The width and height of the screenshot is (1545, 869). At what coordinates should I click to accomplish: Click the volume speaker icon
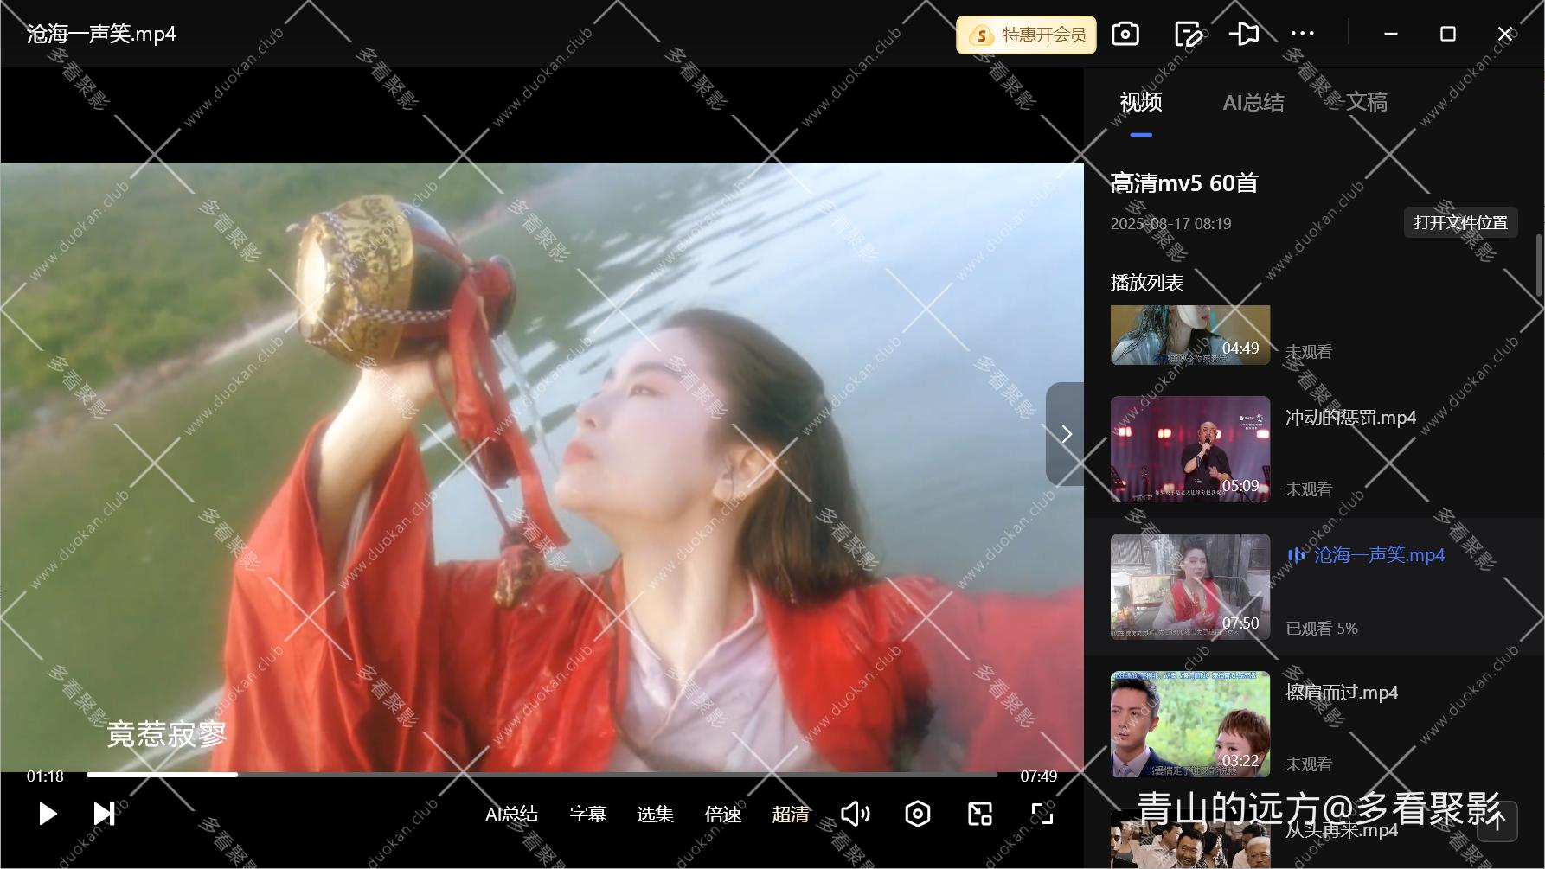point(855,814)
